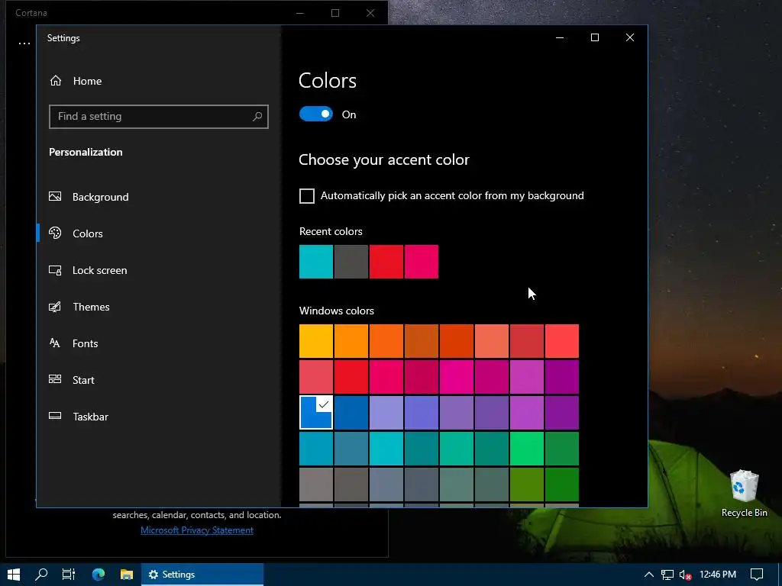Focus the Find a setting search box
Screen dimensions: 782x586
(159, 117)
